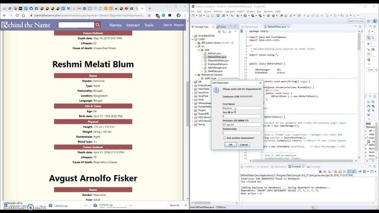Image resolution: width=379 pixels, height=213 pixels.
Task: Click Cancel in Add Dependent dialog
Action: point(243,144)
